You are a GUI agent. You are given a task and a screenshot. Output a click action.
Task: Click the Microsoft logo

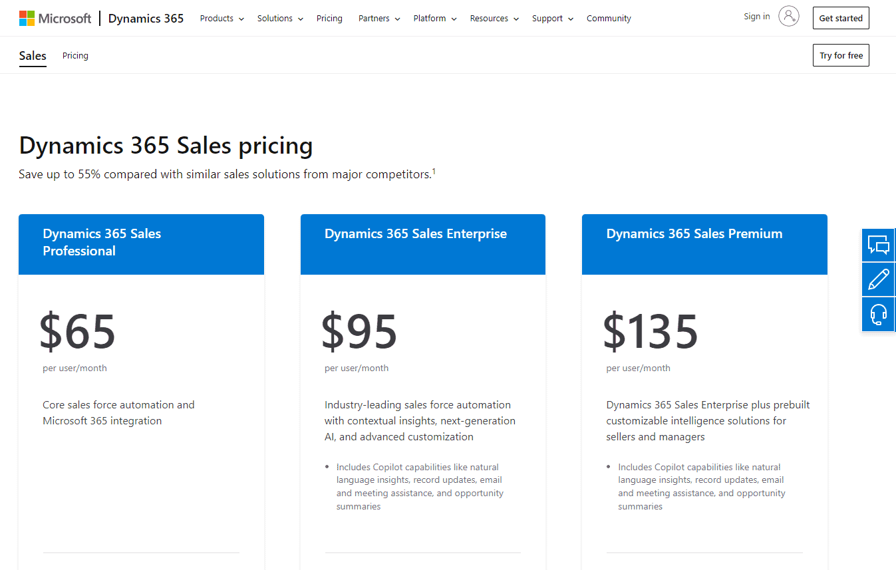pos(55,17)
